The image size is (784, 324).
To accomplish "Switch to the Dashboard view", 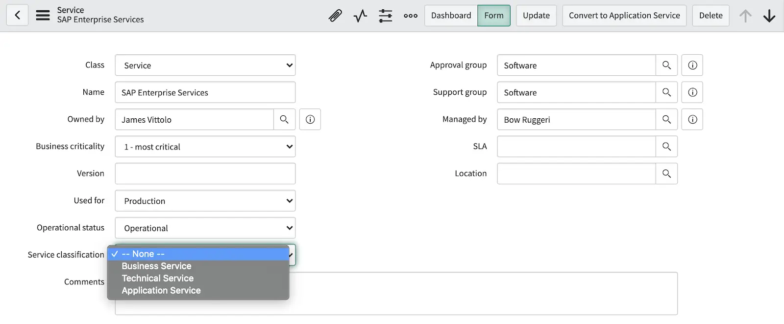I will (451, 16).
